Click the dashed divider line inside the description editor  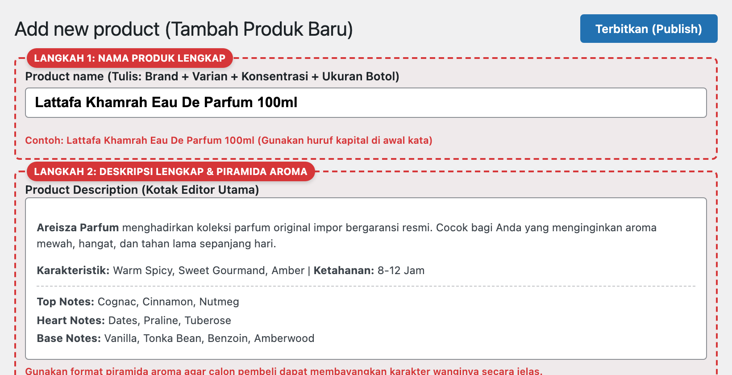pos(366,286)
